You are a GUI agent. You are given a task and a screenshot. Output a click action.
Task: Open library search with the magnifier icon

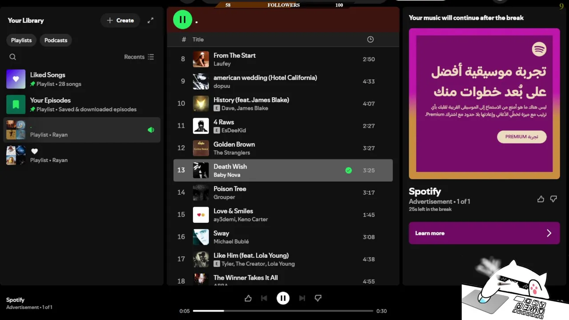(x=13, y=57)
